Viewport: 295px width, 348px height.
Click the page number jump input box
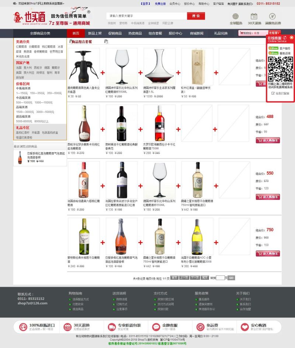(220, 278)
